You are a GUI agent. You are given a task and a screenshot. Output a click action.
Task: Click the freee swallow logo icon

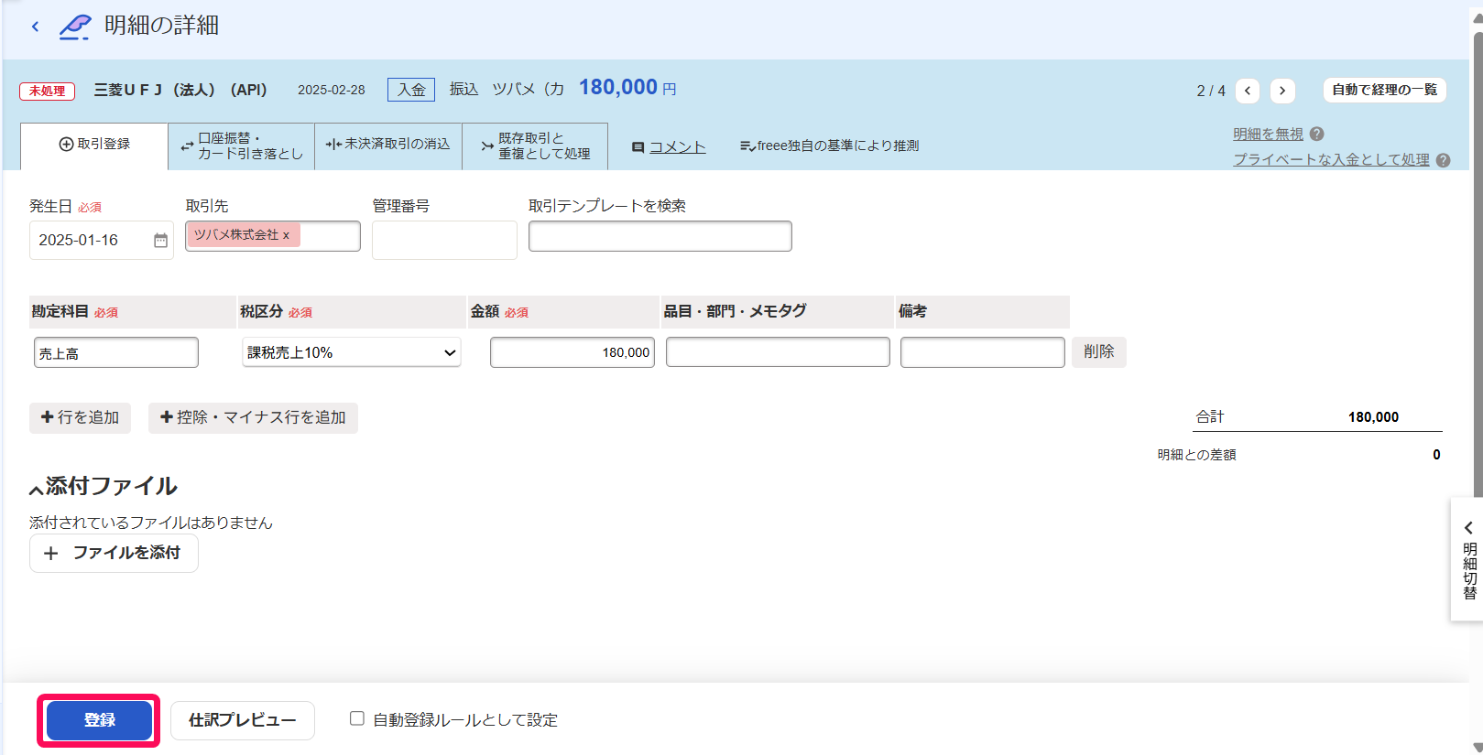click(x=75, y=27)
